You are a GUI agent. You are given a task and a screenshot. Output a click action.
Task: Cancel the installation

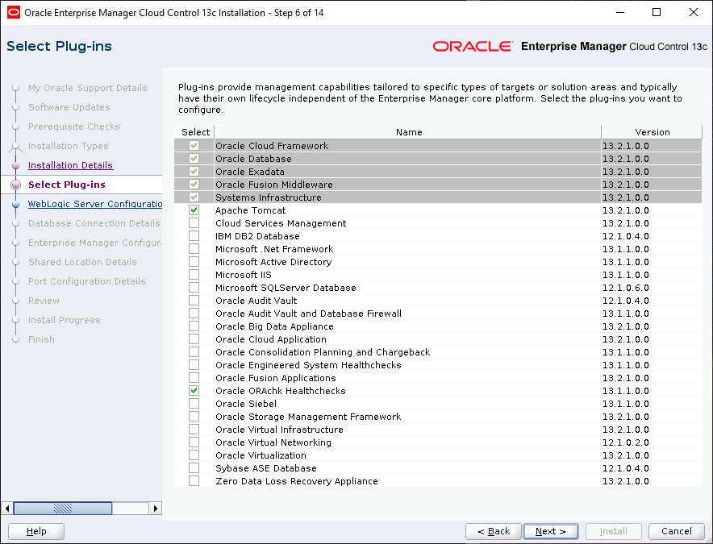[x=676, y=531]
